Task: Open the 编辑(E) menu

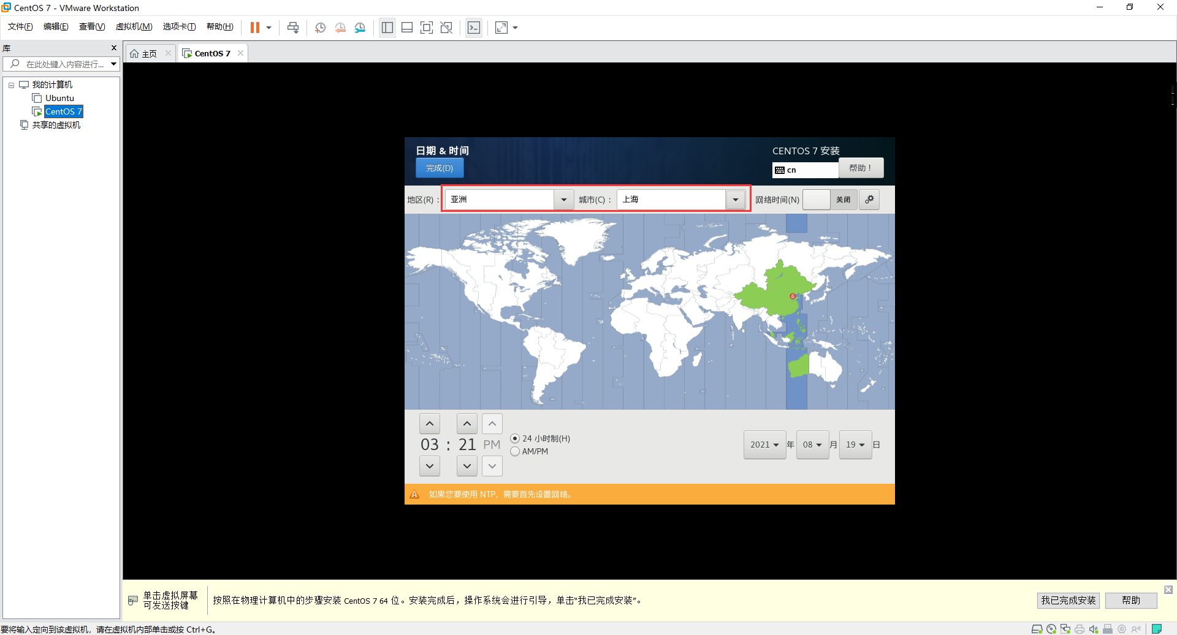Action: coord(56,26)
